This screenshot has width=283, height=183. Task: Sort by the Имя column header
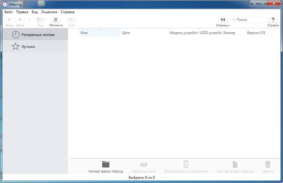click(x=99, y=33)
